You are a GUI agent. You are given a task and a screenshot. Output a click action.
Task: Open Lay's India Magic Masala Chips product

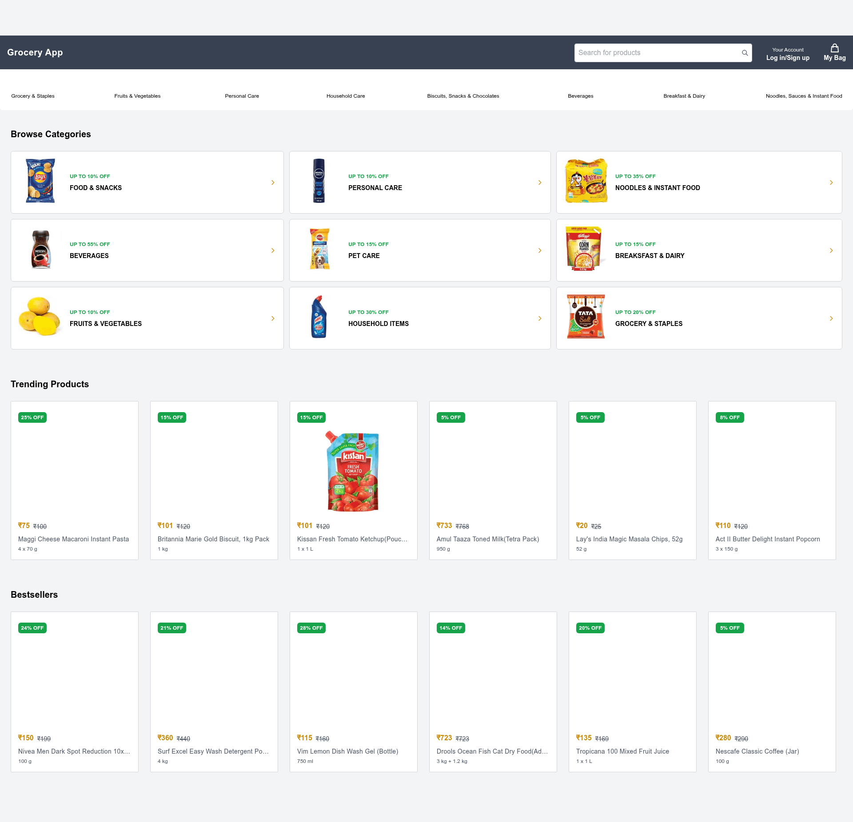pos(630,539)
